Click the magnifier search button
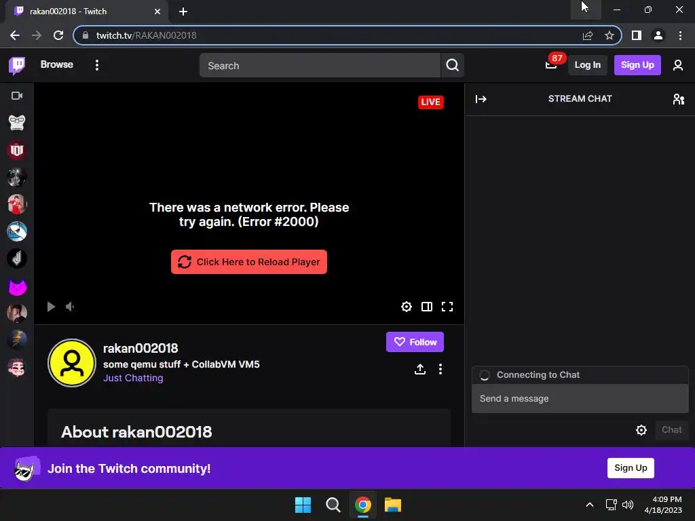Screen dimensions: 695x521 click(453, 66)
